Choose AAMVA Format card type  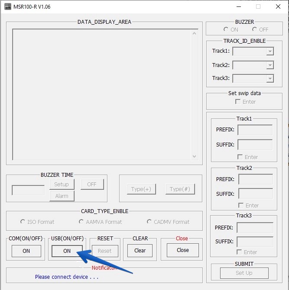pos(81,222)
